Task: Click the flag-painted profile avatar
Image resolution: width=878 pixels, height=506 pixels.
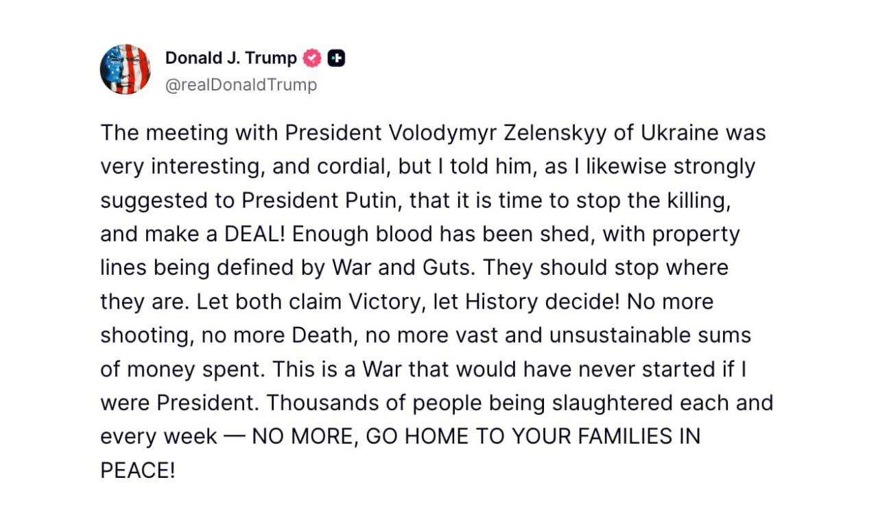Action: coord(126,69)
